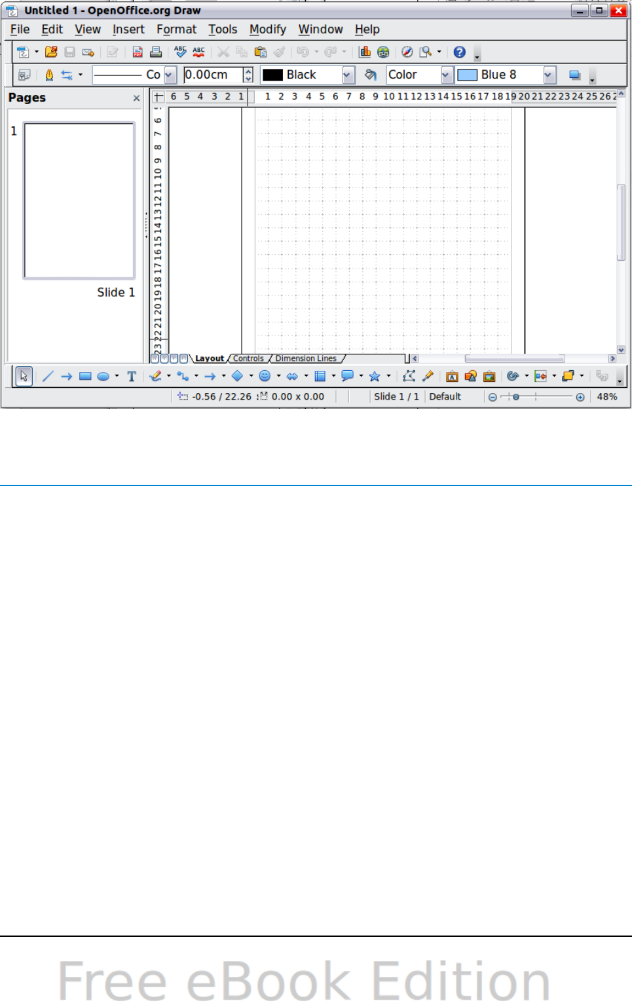Viewport: 632px width, 1003px height.
Task: Open the line style combo box
Action: (134, 75)
